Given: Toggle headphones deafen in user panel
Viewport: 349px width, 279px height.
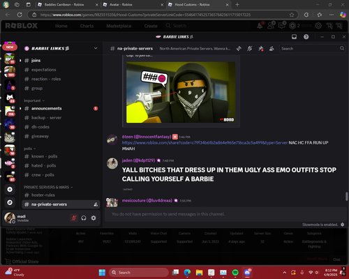Looking at the screenshot, I should point(84,218).
